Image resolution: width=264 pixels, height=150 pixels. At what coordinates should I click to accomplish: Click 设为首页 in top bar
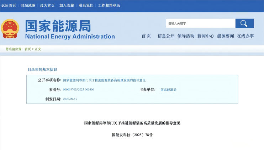tap(47, 5)
